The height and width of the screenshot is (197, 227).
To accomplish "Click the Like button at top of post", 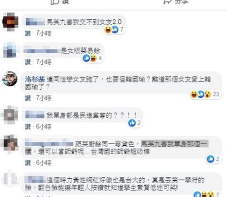I will point(60,1).
